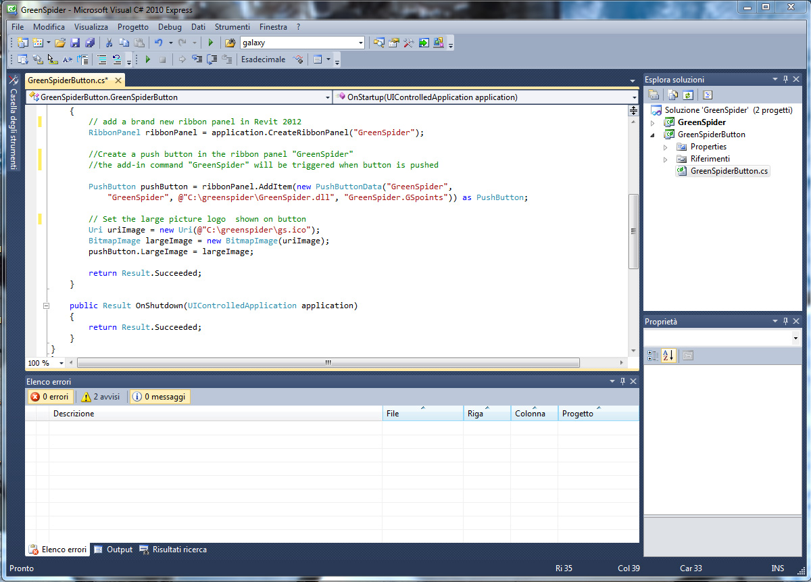Toggle alphabetical sort in Proprietà panel
Image resolution: width=811 pixels, height=582 pixels.
coord(668,356)
